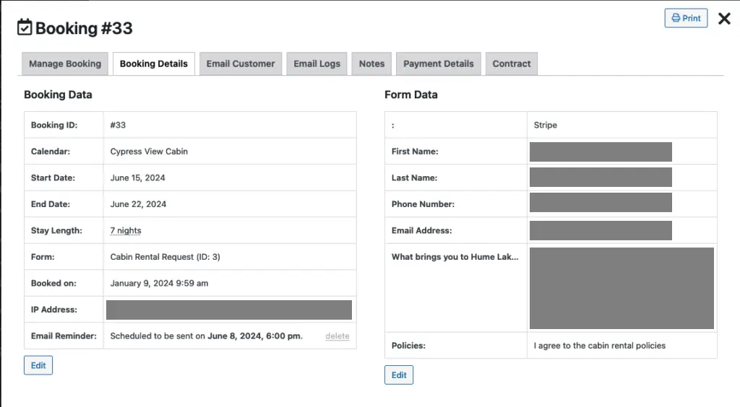Image resolution: width=740 pixels, height=407 pixels.
Task: Open the Email Logs tab
Action: [317, 64]
